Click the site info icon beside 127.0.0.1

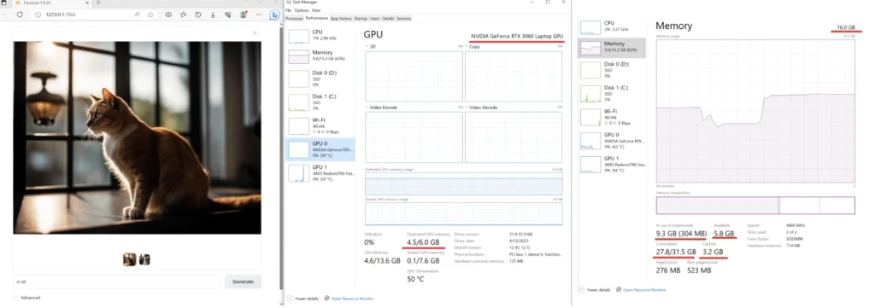(x=38, y=15)
